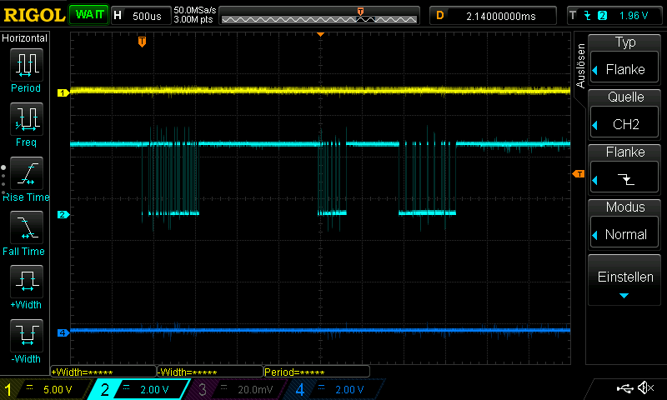
Task: Click the falling edge slope icon
Action: (626, 180)
